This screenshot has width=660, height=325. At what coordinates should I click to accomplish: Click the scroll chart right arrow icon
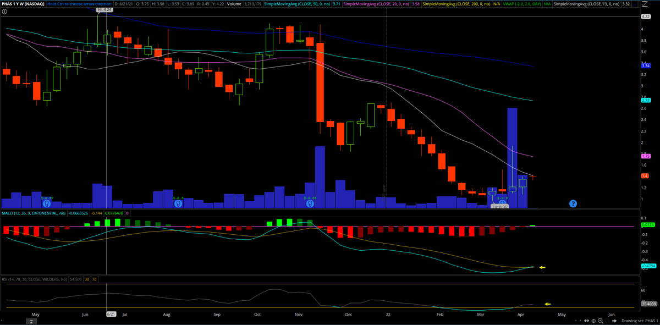click(x=580, y=321)
